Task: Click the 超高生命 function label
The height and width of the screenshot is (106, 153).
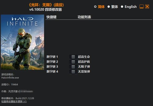Action: coord(84,57)
